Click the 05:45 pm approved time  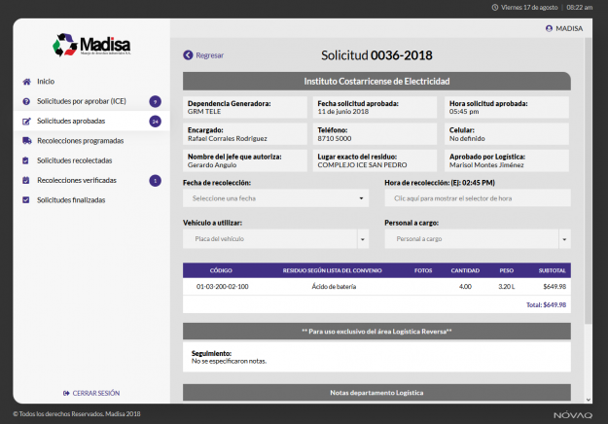tap(464, 112)
